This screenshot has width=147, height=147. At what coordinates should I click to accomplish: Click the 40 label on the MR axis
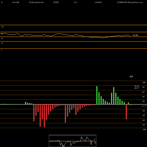pos(143,97)
